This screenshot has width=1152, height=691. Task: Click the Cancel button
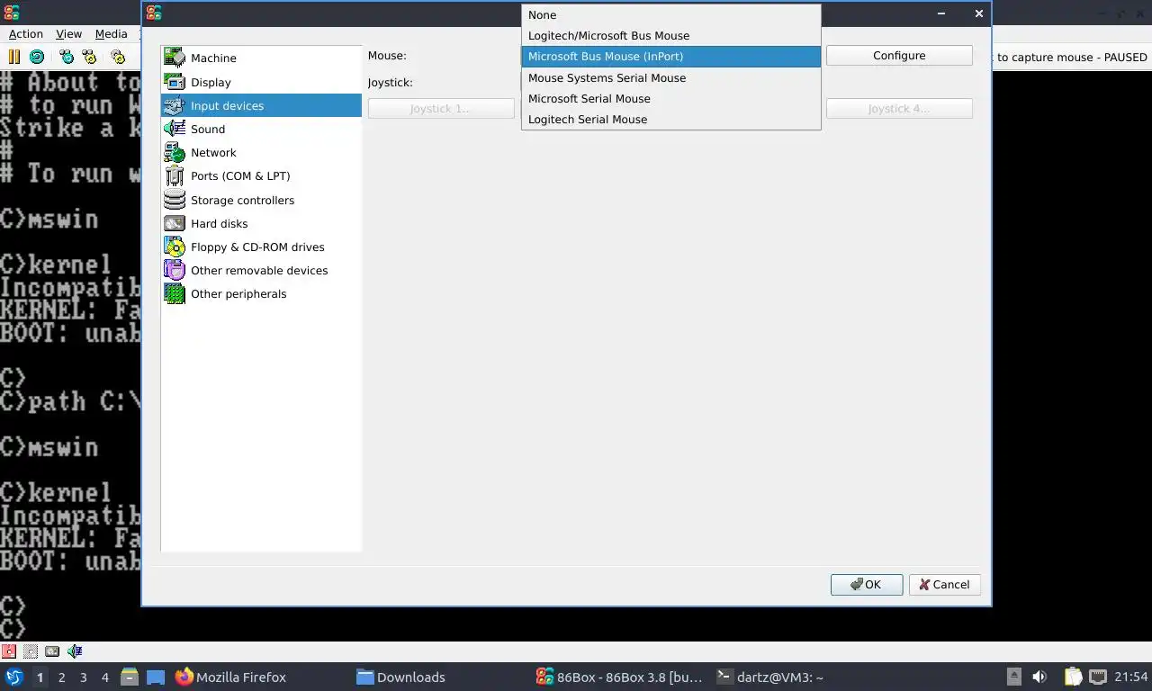click(x=945, y=585)
